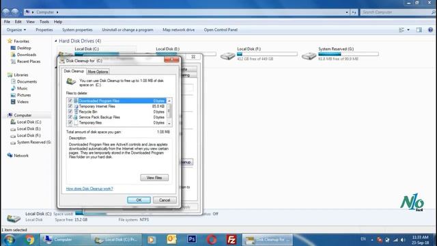Select Local Disk (C:) in sidebar
This screenshot has height=246, width=437.
pos(29,122)
